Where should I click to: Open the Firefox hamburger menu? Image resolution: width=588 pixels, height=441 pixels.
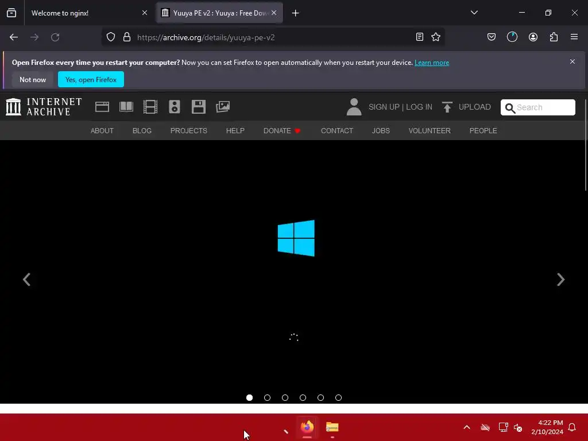point(574,37)
